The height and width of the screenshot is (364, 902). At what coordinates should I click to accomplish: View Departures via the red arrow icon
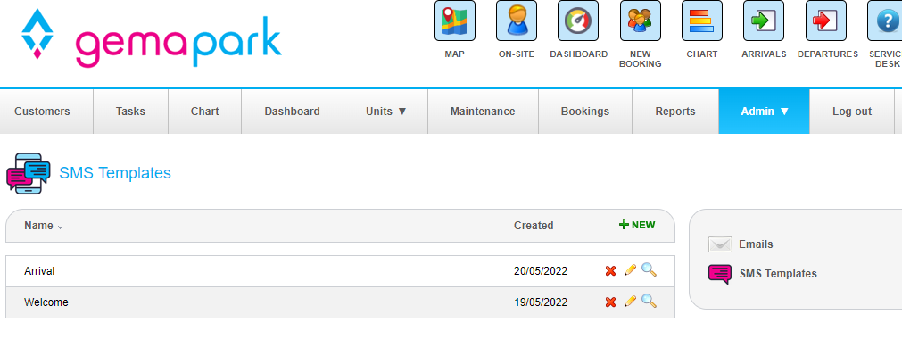(x=825, y=21)
